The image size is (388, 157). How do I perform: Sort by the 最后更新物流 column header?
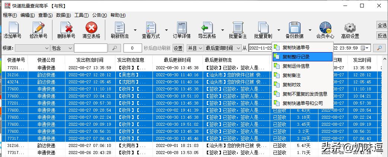(236, 60)
